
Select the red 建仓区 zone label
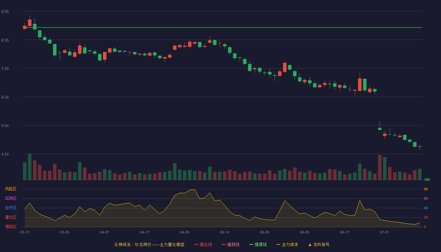pos(11,217)
